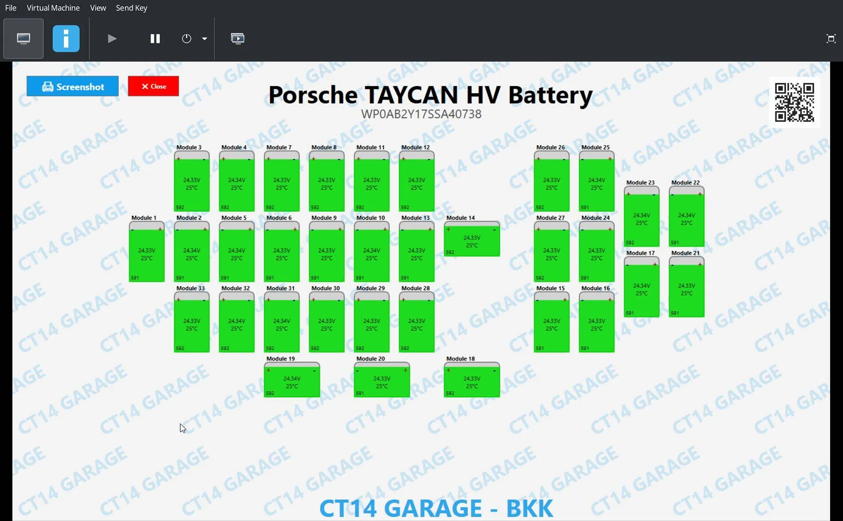Select the Module 17 battery block
The image size is (843, 521).
(642, 287)
